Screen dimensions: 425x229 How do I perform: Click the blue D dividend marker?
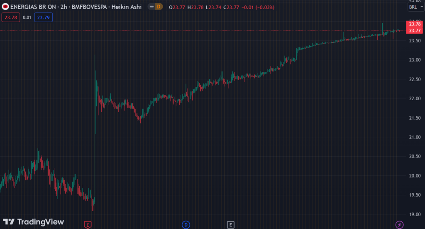tap(186, 225)
